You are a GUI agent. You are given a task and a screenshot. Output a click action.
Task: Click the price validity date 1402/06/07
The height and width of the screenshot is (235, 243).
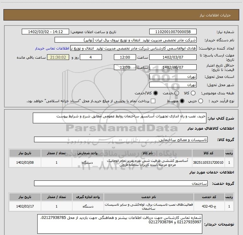(x=173, y=67)
